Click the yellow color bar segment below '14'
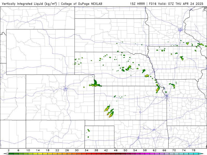The height and width of the screenshot is (155, 207). coord(40,154)
